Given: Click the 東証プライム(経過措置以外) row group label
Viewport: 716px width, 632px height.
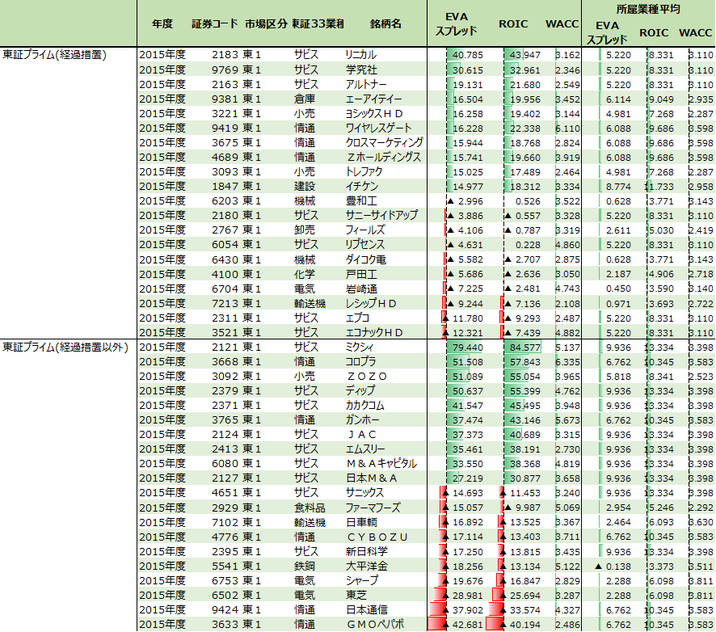Looking at the screenshot, I should click(x=65, y=346).
